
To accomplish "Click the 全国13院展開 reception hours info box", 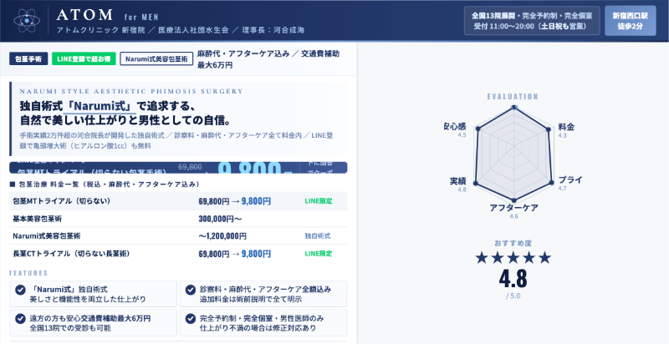I will (x=531, y=21).
